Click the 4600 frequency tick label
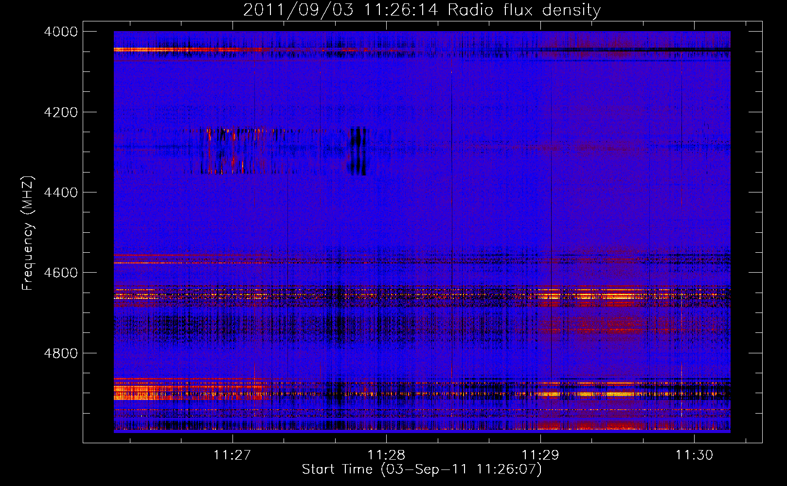 pyautogui.click(x=61, y=273)
